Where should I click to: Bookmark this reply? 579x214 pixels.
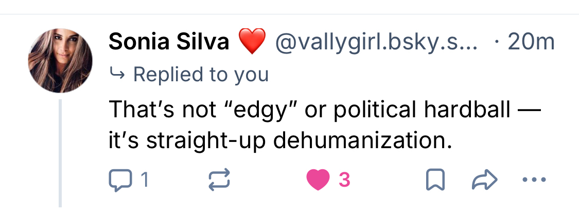[x=435, y=180]
